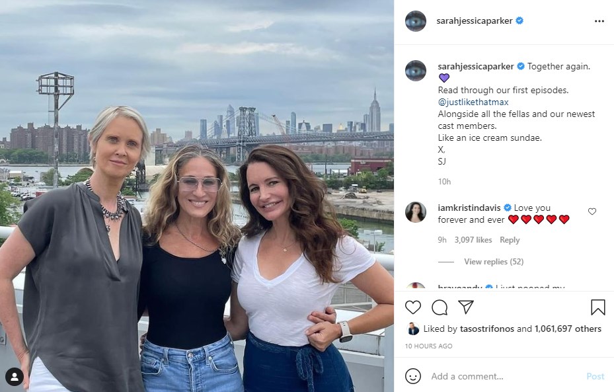This screenshot has width=614, height=392.
Task: Click tagged people icon on photo
Action: click(x=15, y=377)
